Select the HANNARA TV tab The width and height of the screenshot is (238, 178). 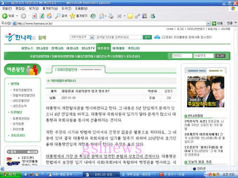216,71
